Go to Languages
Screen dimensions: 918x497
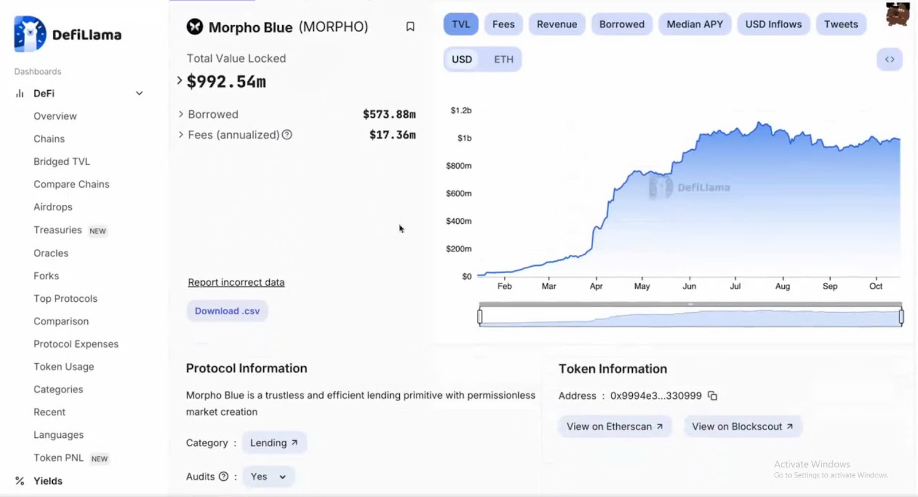click(59, 435)
